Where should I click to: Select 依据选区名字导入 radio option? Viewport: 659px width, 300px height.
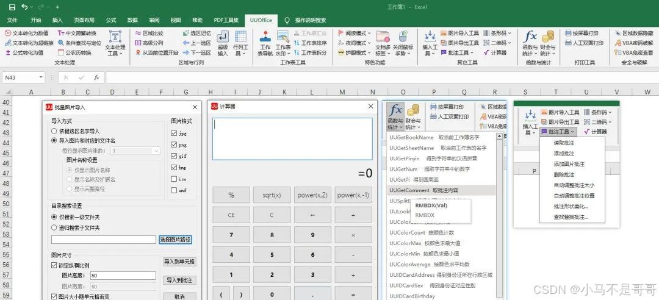[54, 131]
